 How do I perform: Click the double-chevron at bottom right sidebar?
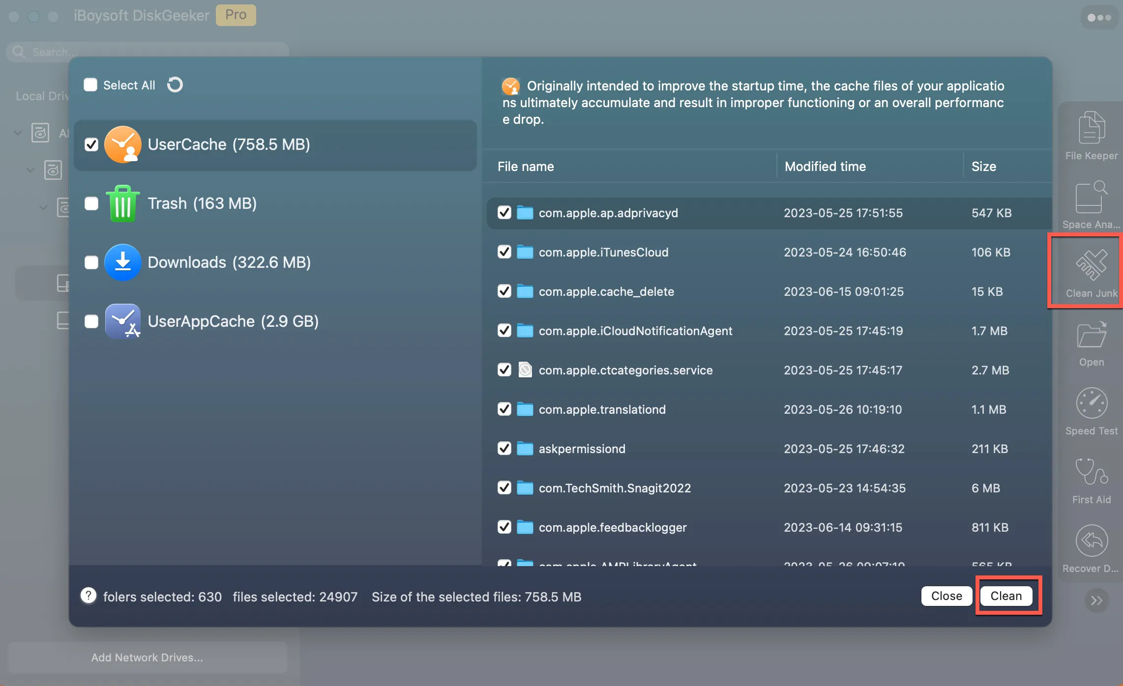coord(1095,600)
